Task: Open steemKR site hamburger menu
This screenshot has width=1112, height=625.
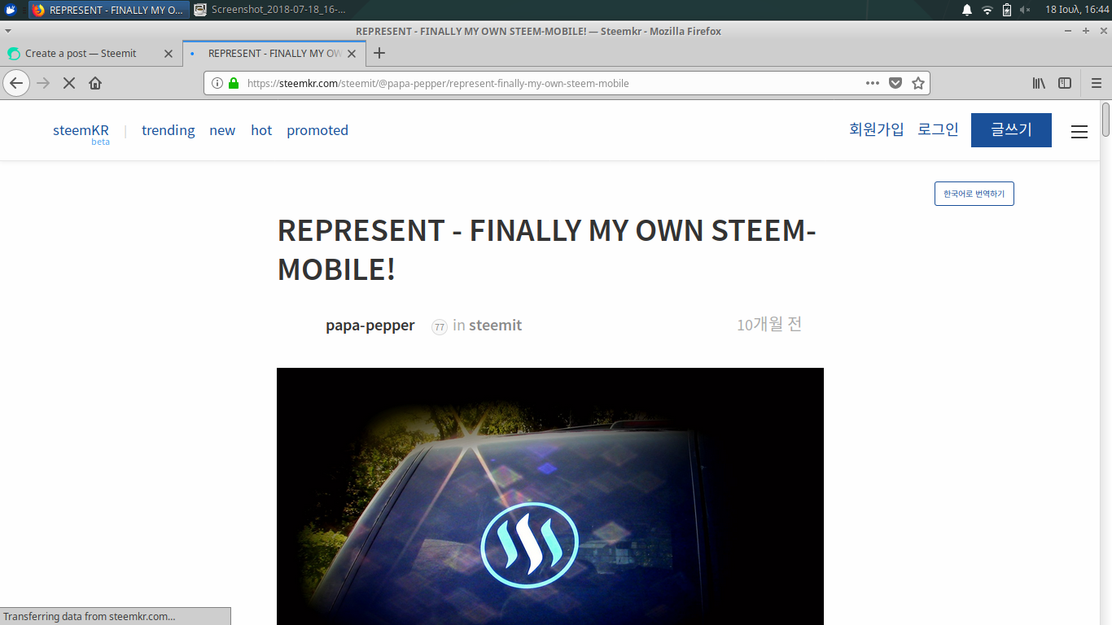Action: coord(1079,131)
